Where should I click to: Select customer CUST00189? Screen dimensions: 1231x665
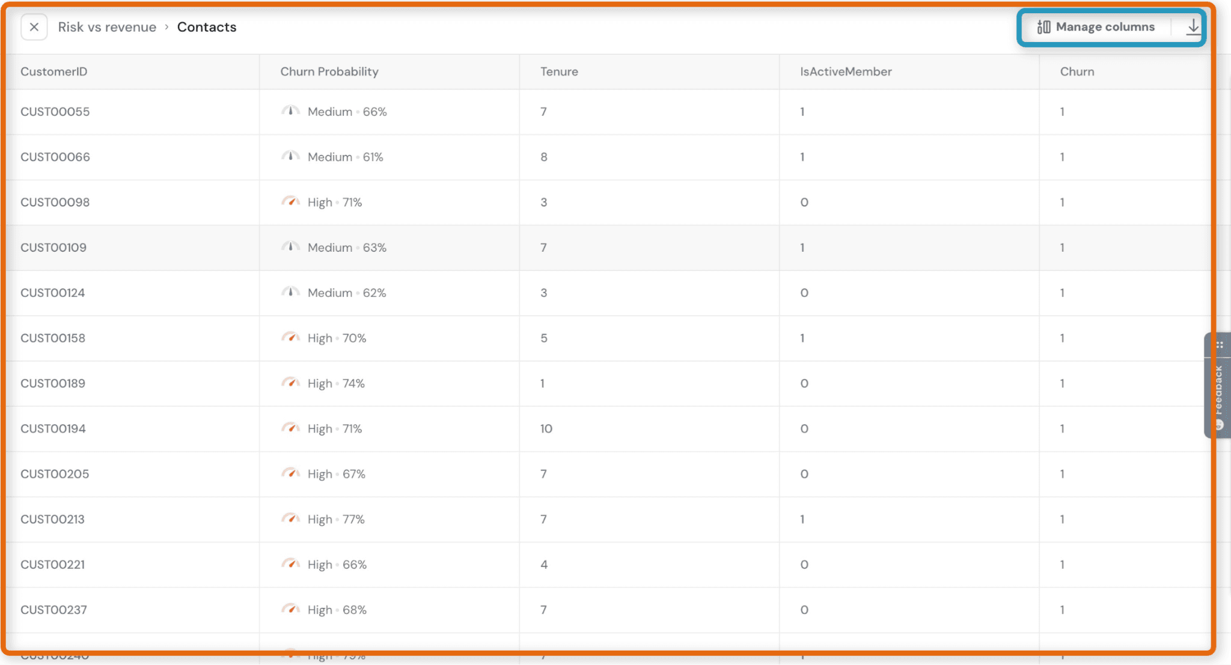(x=53, y=383)
